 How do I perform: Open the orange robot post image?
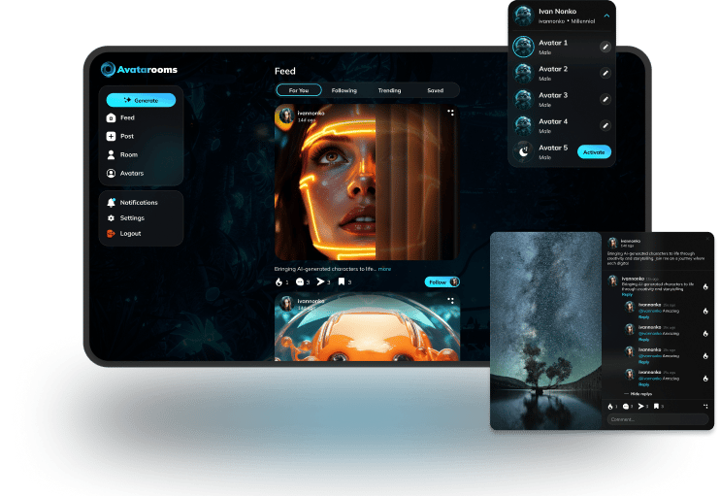pos(367,327)
